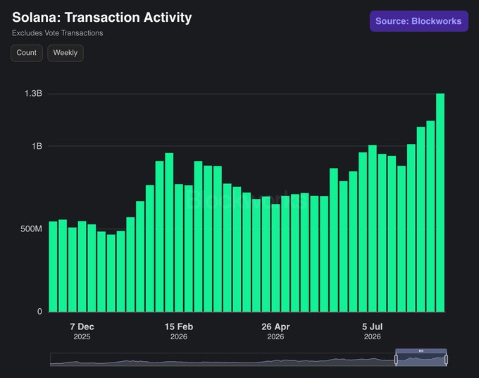Click the grip bar atop the navigator selection
Image resolution: width=479 pixels, height=378 pixels.
click(x=421, y=350)
